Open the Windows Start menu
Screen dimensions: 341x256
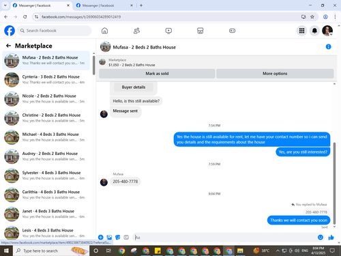[x=6, y=251]
